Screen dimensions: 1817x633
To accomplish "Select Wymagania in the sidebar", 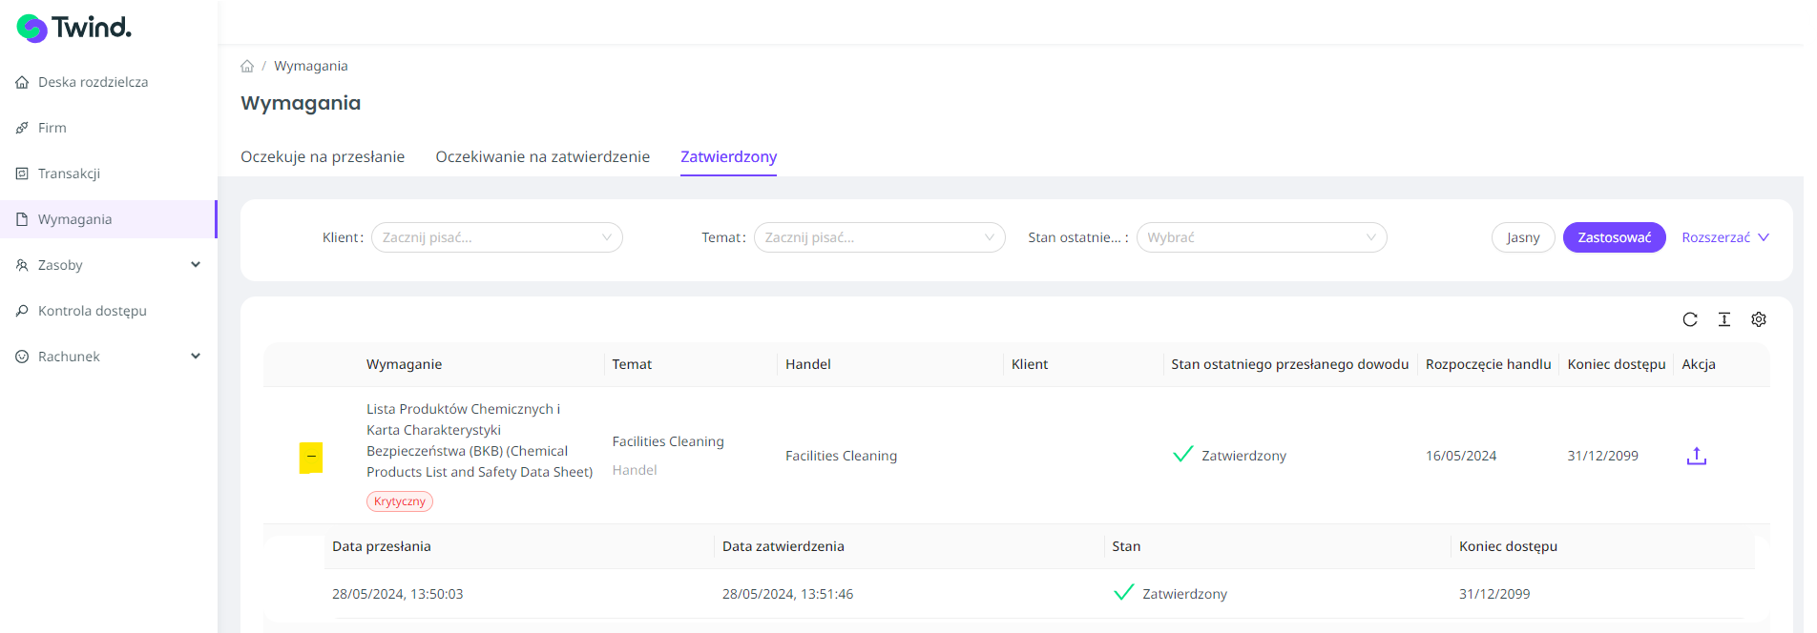I will (x=108, y=219).
